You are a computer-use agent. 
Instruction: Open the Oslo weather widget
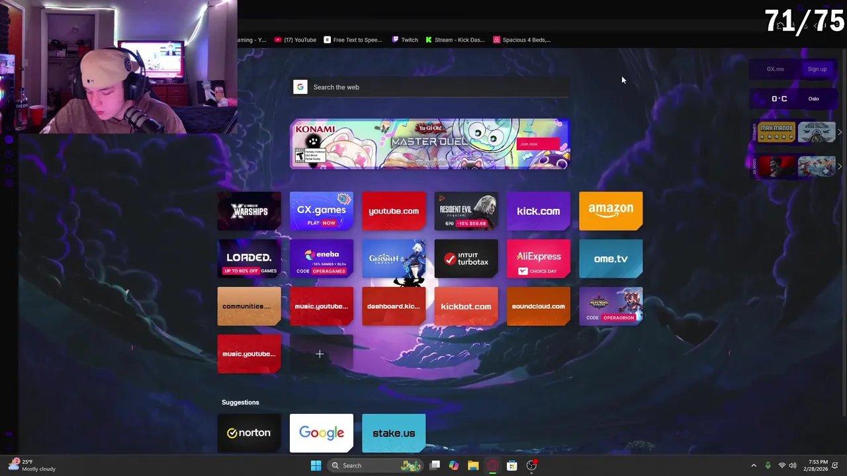793,99
